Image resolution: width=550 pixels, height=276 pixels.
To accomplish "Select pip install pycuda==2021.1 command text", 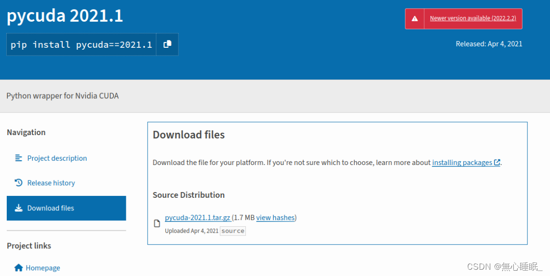I will tap(81, 44).
